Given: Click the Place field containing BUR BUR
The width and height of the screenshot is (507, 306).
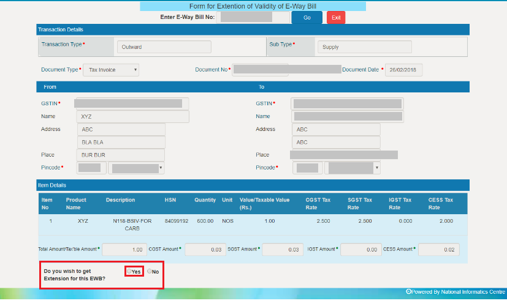Looking at the screenshot, I should click(121, 155).
